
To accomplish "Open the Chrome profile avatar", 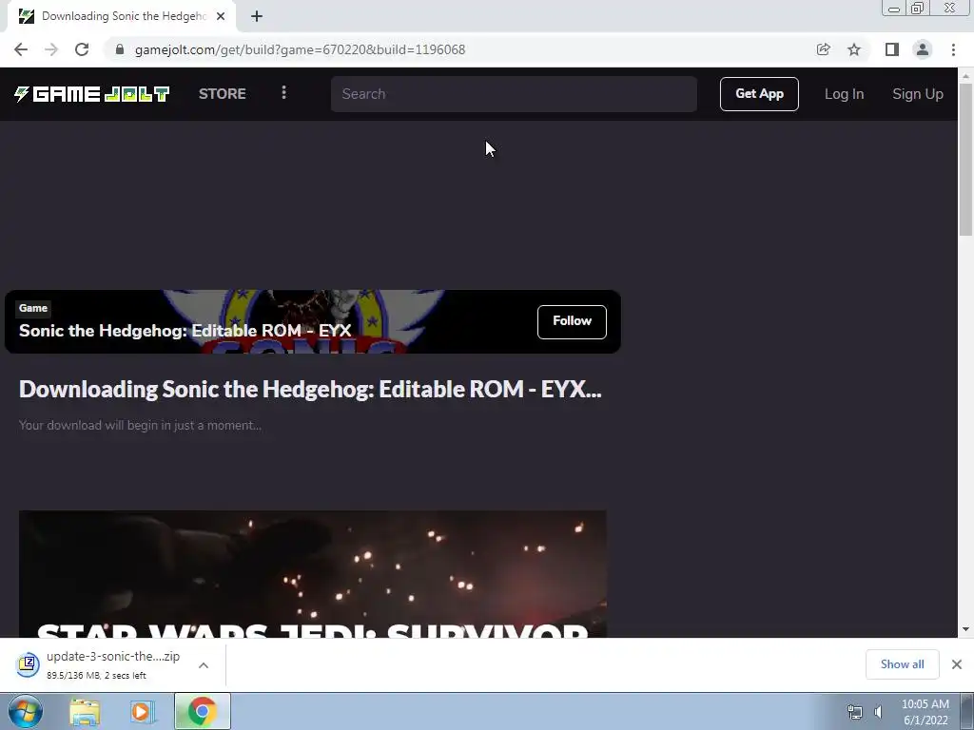I will tap(923, 49).
